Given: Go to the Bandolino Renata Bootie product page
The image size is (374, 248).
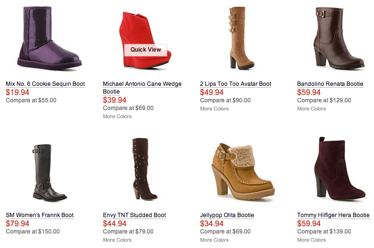Looking at the screenshot, I should point(330,84).
